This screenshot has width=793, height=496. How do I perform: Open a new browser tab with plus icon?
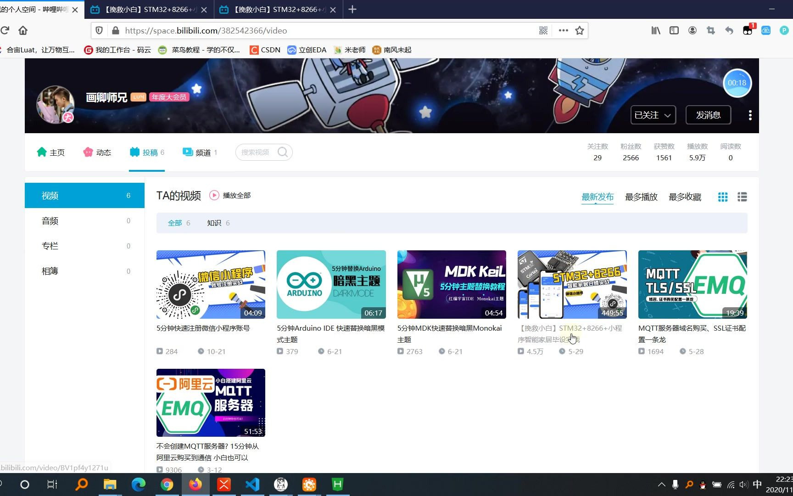[352, 9]
